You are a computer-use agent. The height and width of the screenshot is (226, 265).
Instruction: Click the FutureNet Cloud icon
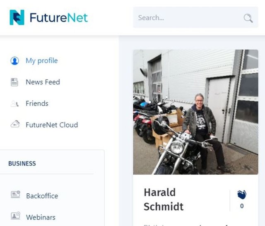click(15, 125)
